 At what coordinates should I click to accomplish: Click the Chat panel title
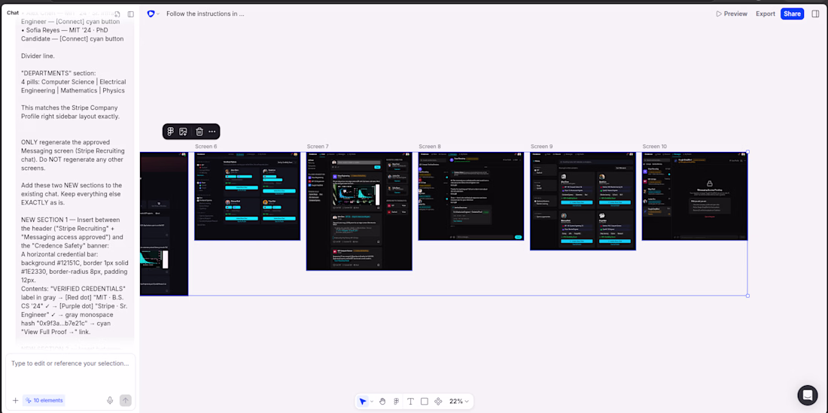click(x=13, y=13)
